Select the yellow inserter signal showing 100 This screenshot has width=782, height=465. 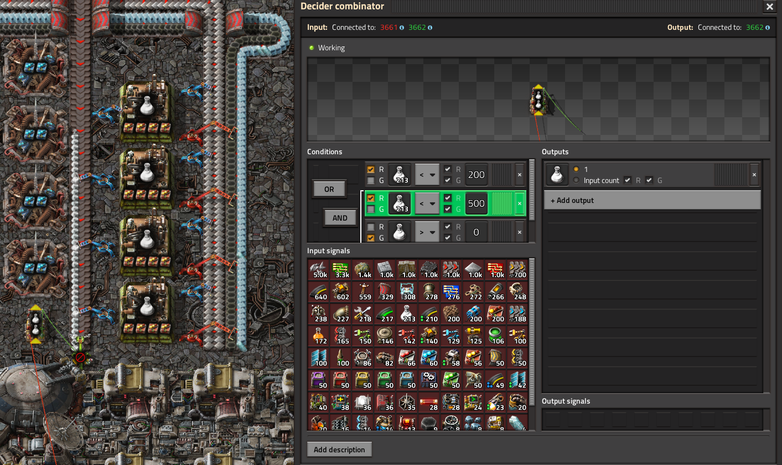point(518,336)
